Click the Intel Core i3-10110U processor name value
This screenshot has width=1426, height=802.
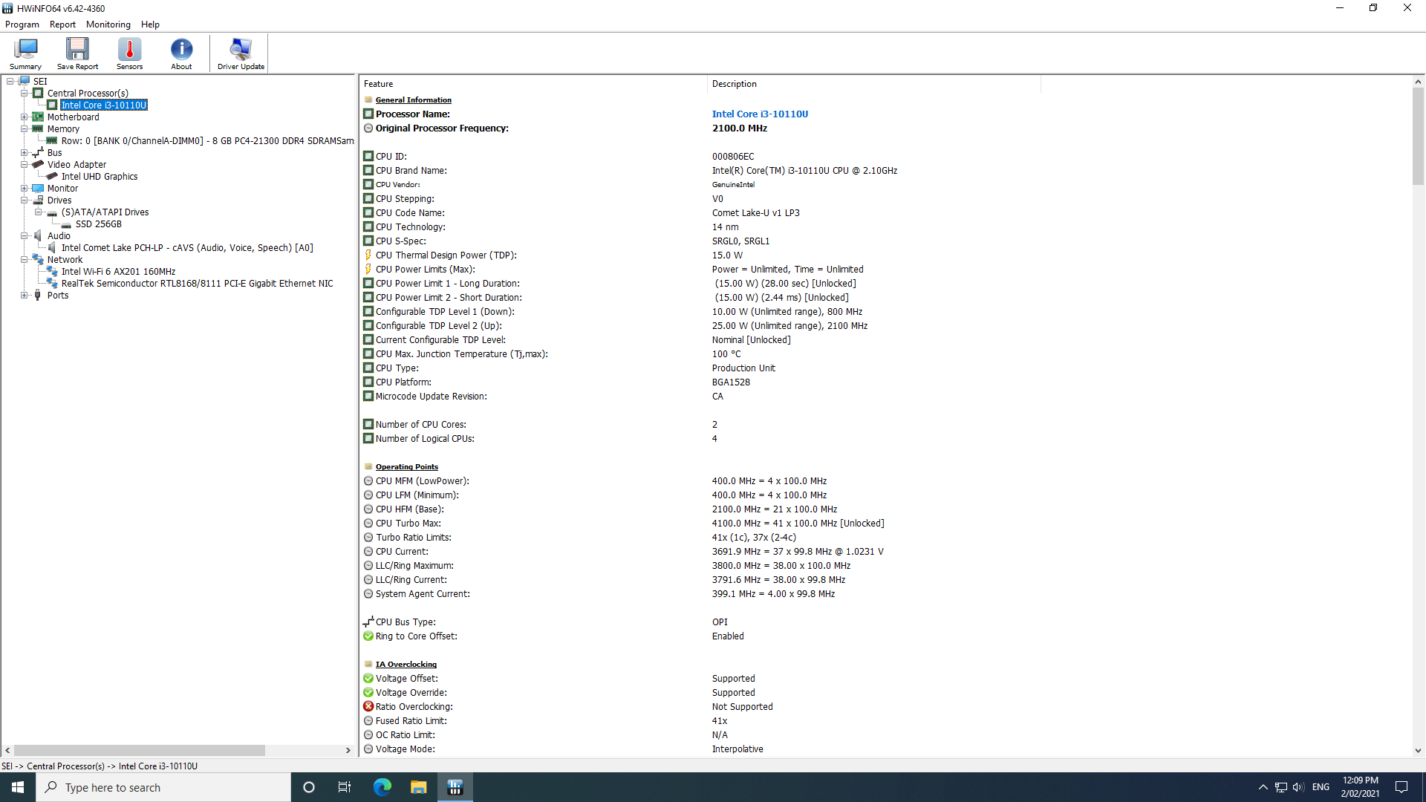pyautogui.click(x=760, y=114)
